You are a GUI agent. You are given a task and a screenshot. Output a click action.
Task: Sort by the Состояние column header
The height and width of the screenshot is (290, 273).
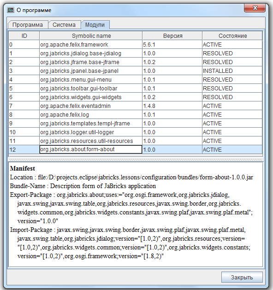click(232, 36)
